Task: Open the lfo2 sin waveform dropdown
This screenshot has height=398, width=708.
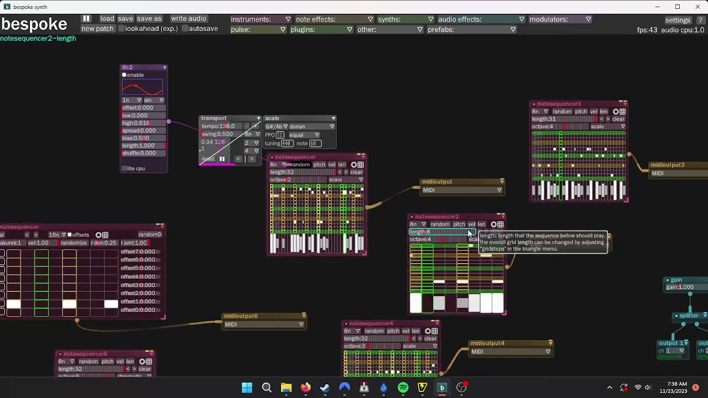Action: (x=154, y=100)
